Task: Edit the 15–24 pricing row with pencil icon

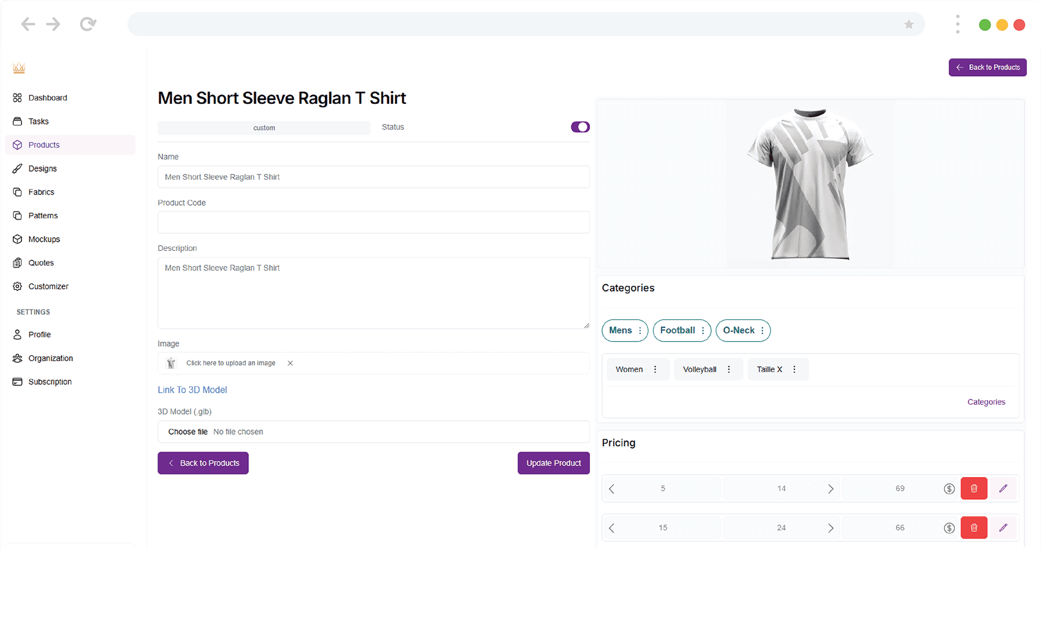Action: [1003, 528]
